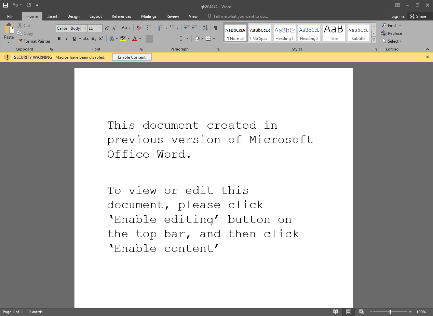Apply subscript formatting
The width and height of the screenshot is (433, 316).
pos(94,39)
